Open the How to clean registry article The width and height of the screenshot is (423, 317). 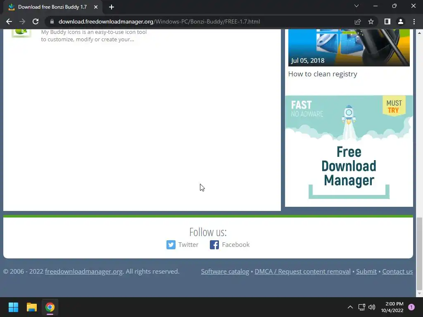(x=323, y=74)
